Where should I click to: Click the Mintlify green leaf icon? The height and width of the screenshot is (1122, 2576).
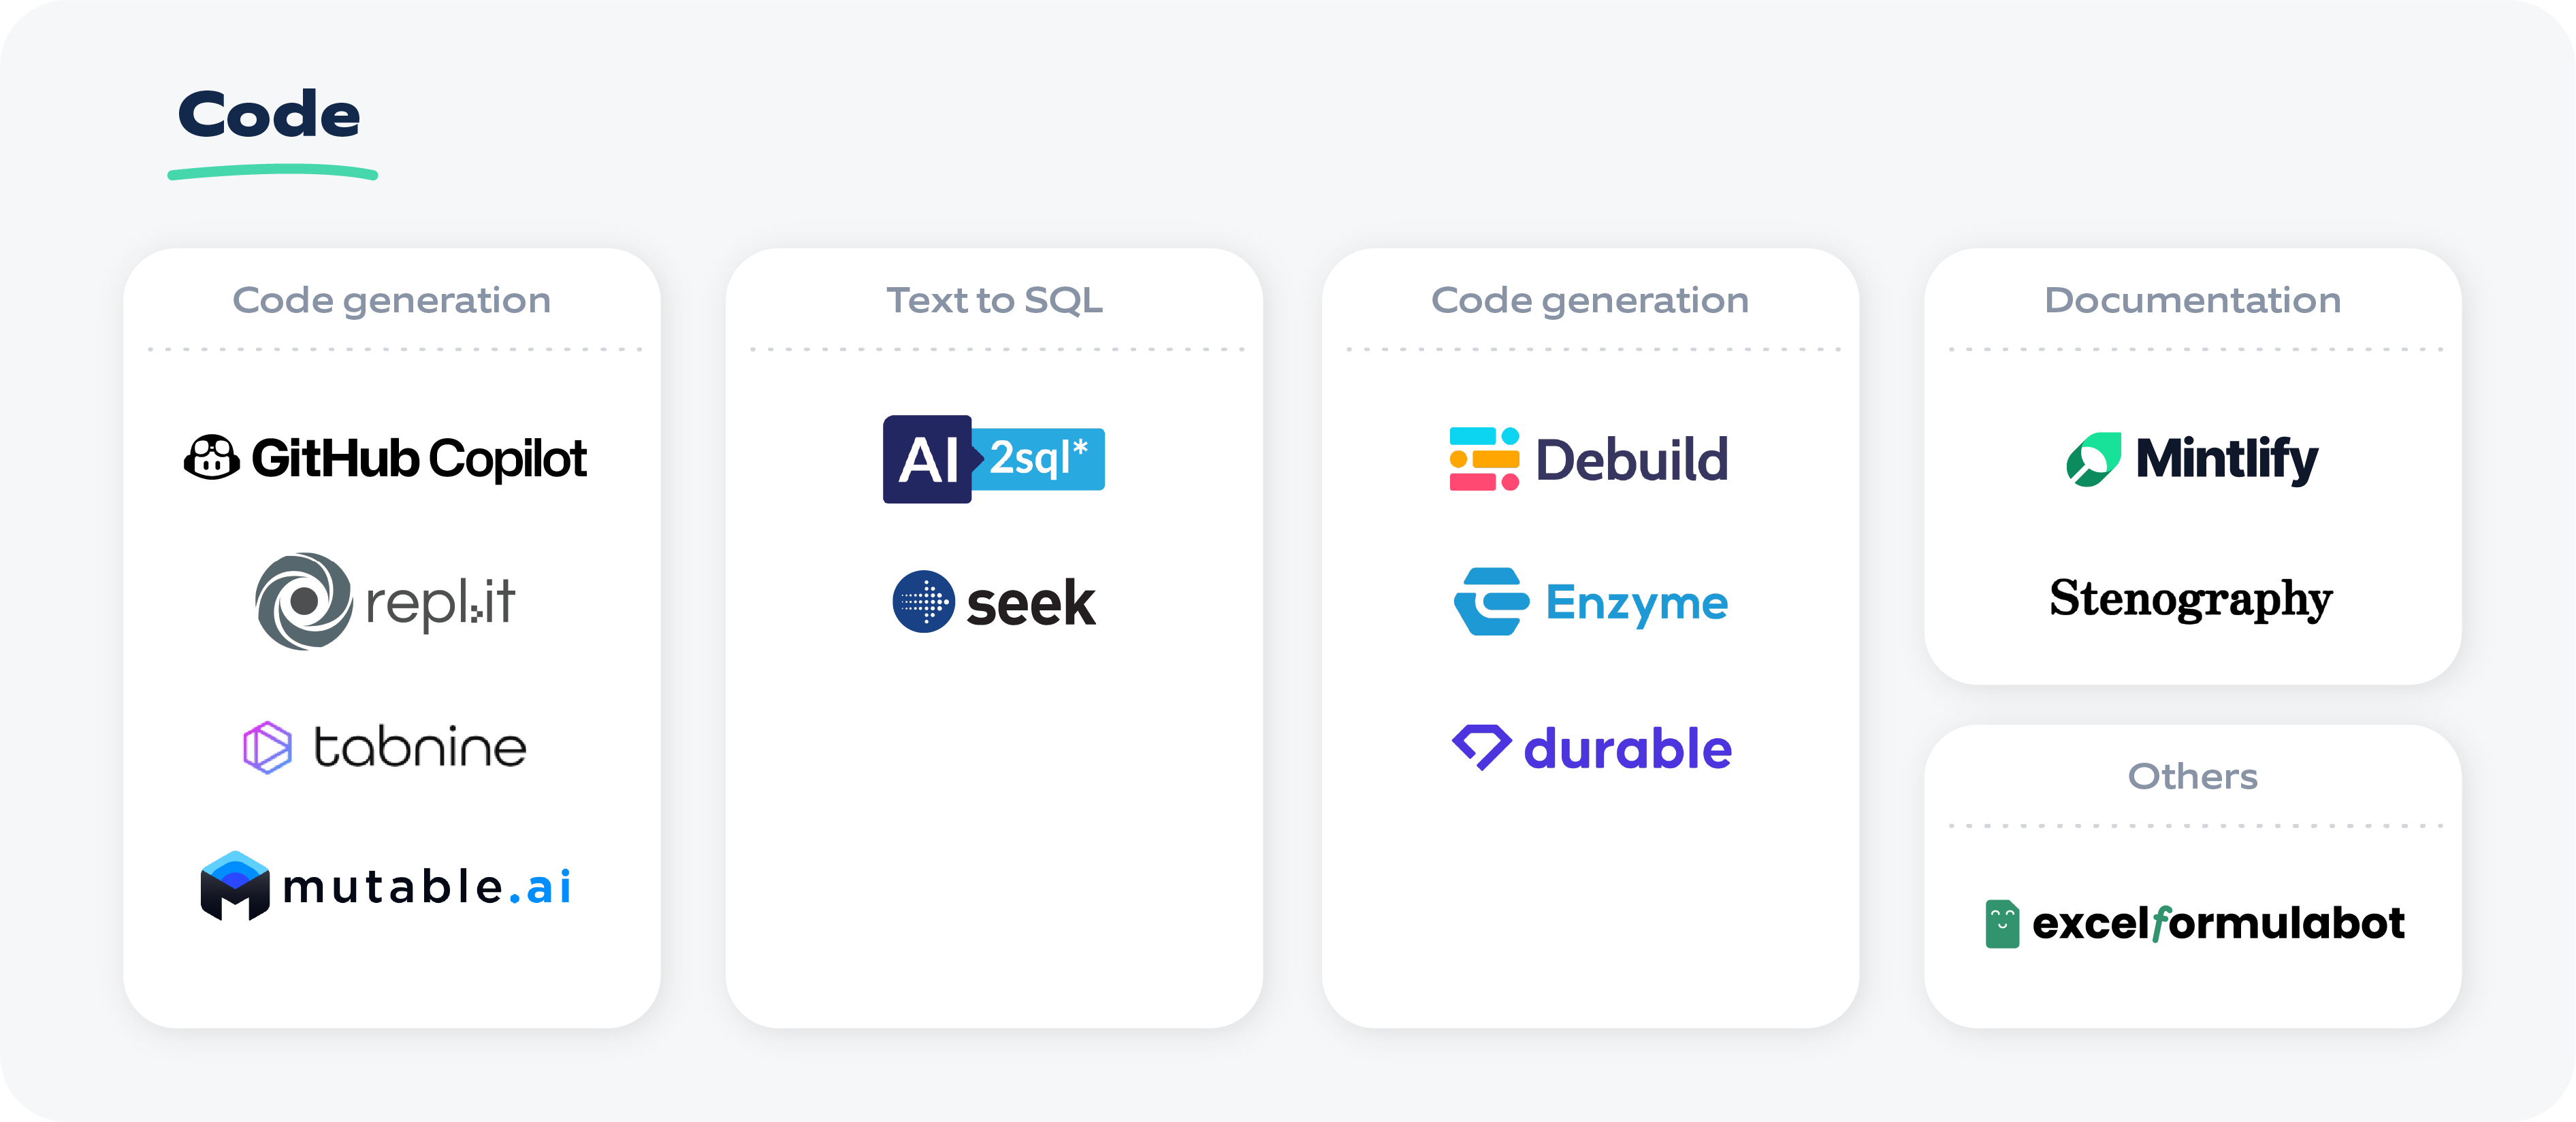point(2093,459)
